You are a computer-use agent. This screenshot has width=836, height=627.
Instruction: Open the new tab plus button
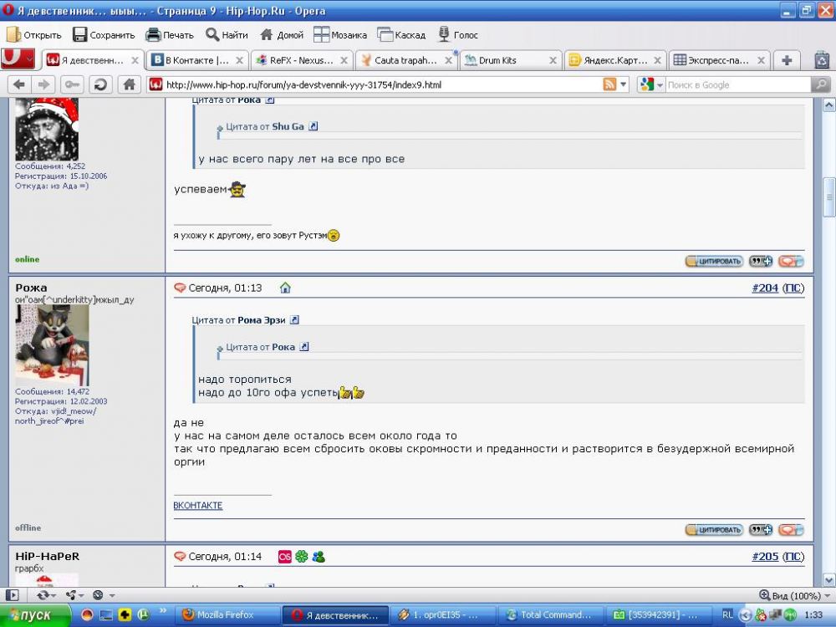(786, 60)
